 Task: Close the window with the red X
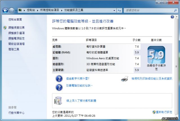pyautogui.click(x=173, y=3)
